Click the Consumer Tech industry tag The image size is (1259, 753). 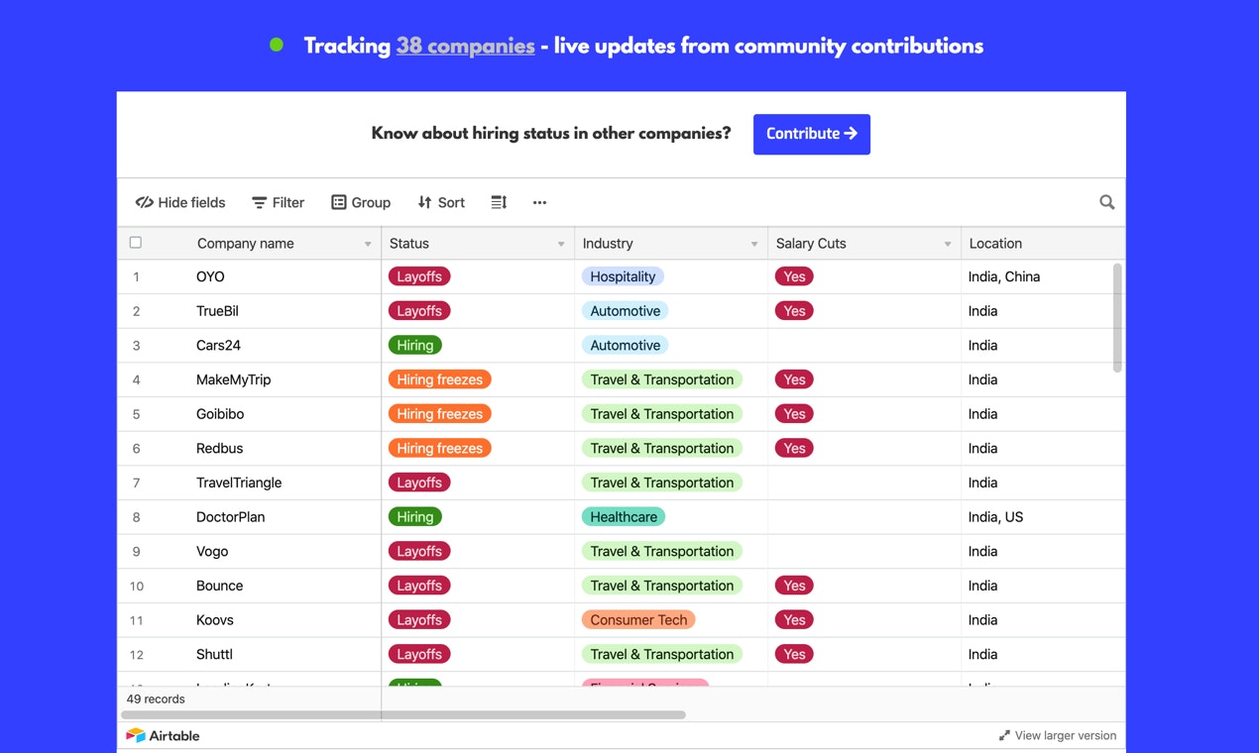pyautogui.click(x=638, y=620)
